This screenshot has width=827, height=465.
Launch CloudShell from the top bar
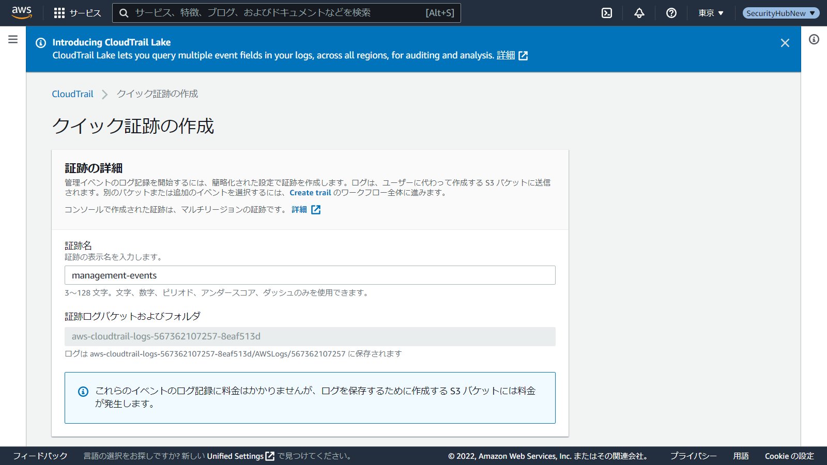pyautogui.click(x=607, y=13)
